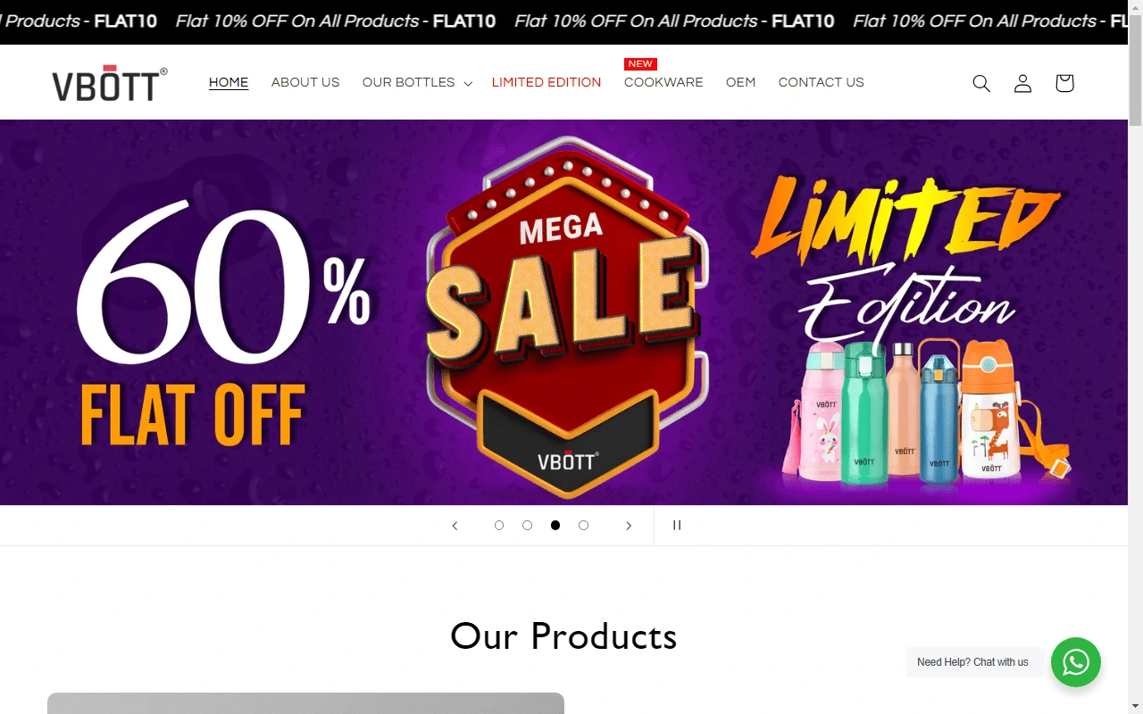The width and height of the screenshot is (1143, 714).
Task: Open the OEM menu item
Action: 740,82
